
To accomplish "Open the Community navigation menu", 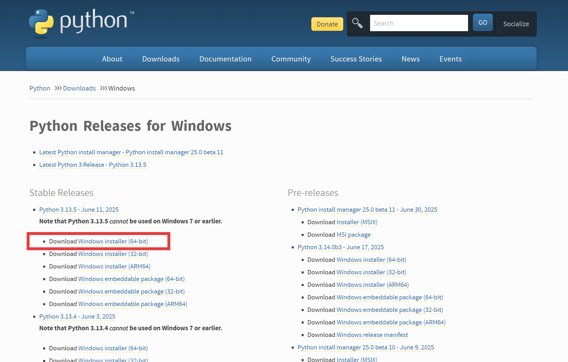I will pyautogui.click(x=291, y=59).
